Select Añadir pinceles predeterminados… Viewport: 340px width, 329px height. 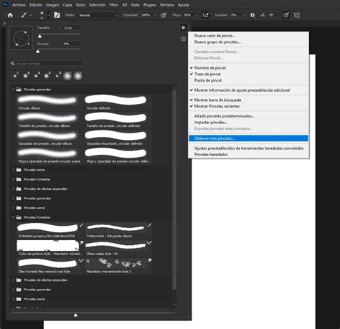(225, 116)
